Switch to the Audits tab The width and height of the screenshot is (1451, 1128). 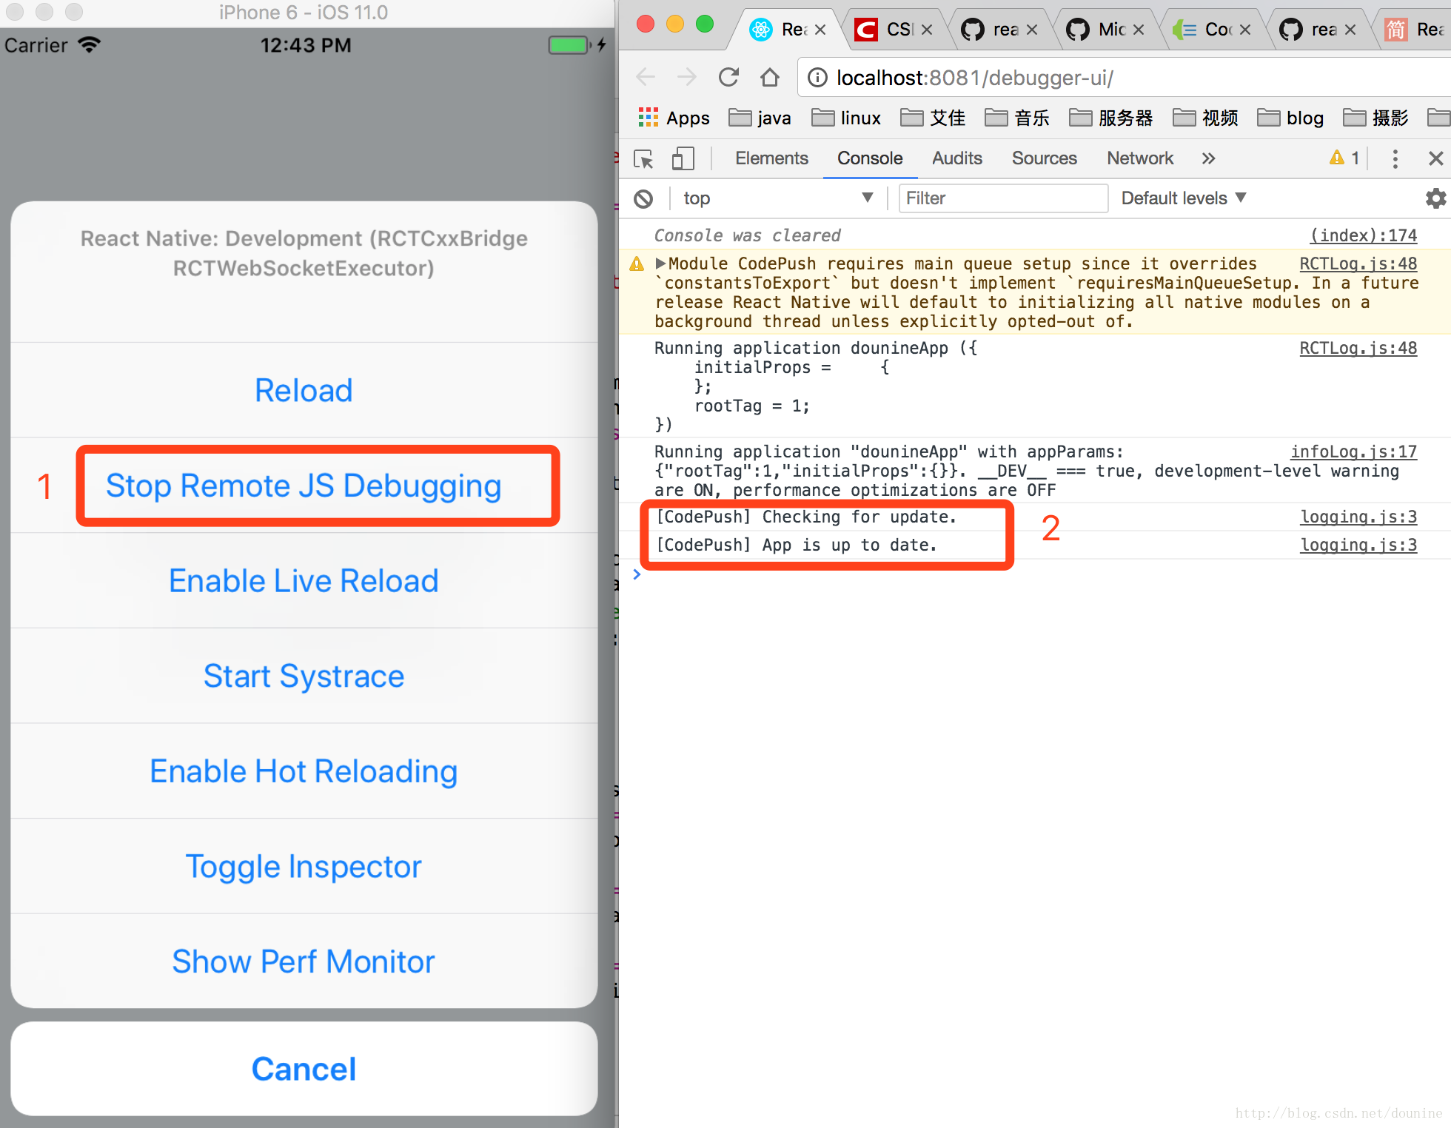[957, 158]
